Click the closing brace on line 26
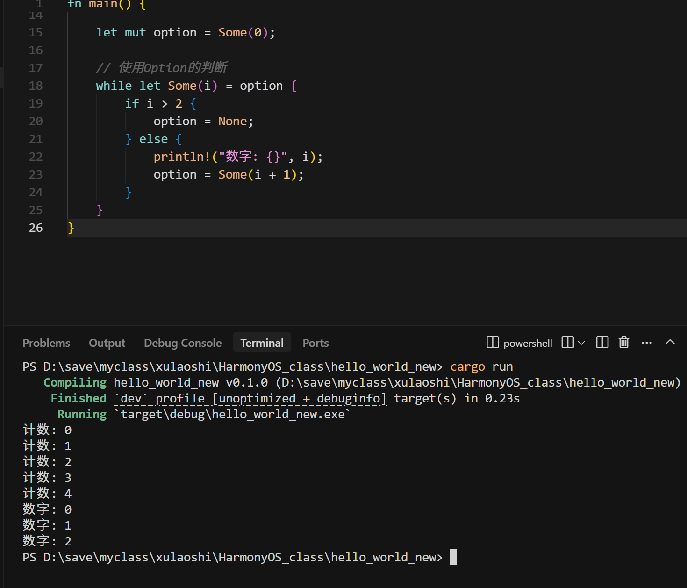The width and height of the screenshot is (687, 588). [71, 228]
